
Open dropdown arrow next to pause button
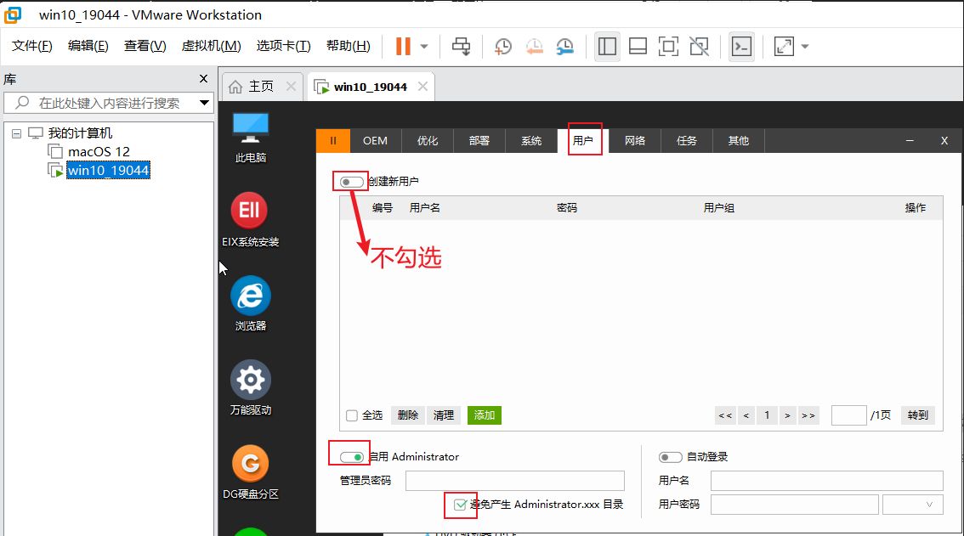424,46
